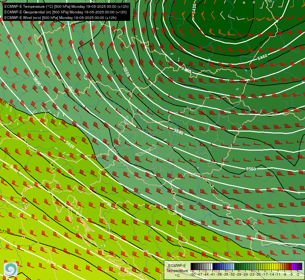This screenshot has height=280, width=305.
Task: Click the -2 tick label in the legend
Action: click(x=298, y=274)
